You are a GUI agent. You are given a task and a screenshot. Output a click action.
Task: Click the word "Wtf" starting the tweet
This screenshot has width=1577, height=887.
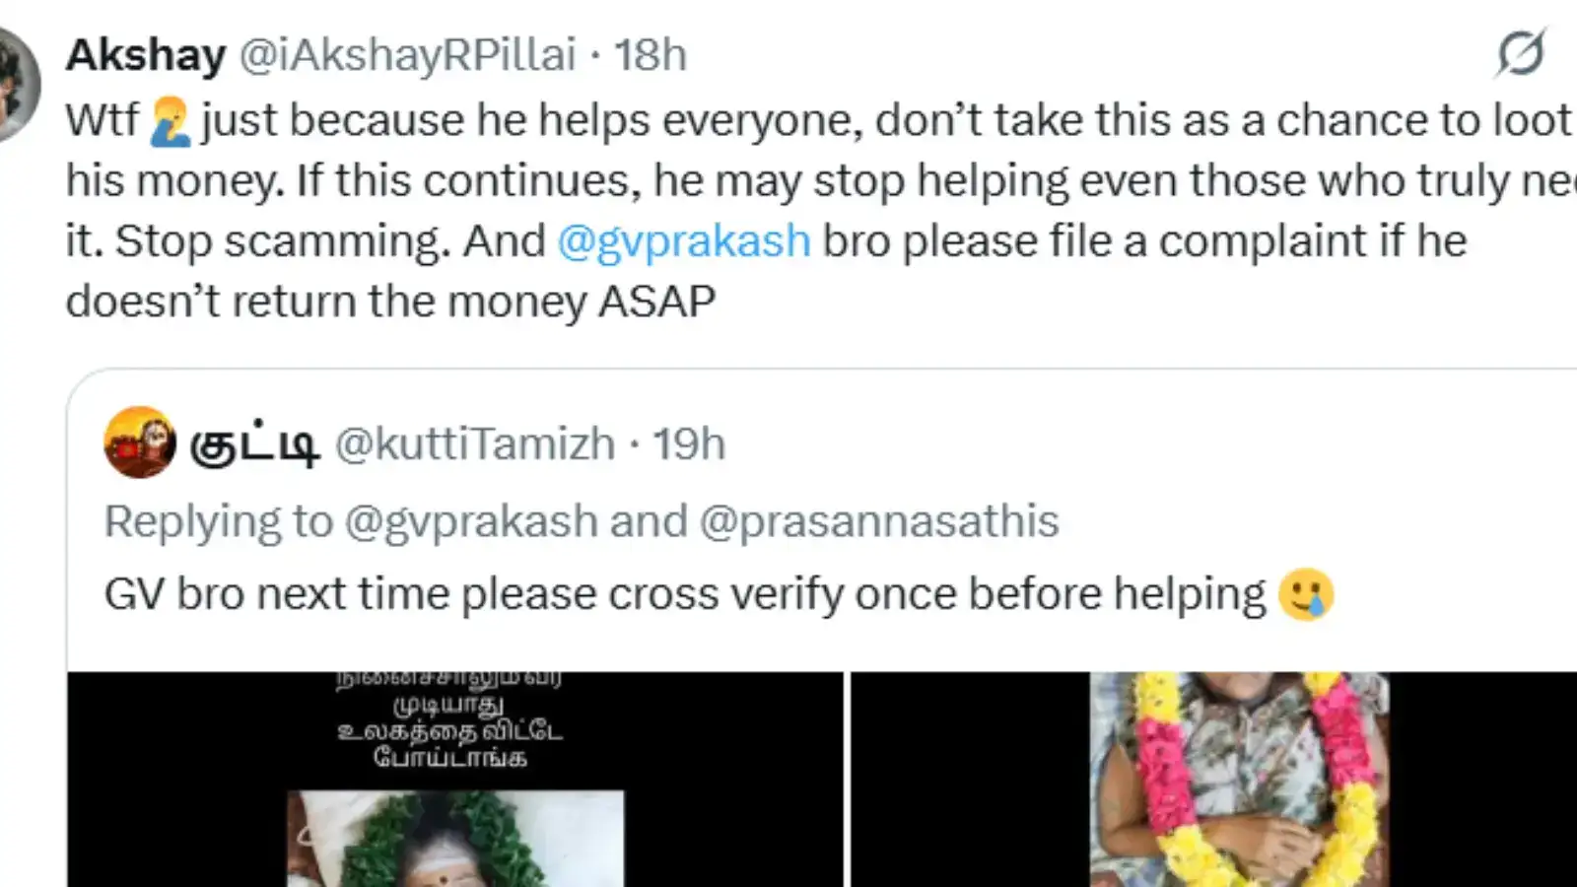103,121
